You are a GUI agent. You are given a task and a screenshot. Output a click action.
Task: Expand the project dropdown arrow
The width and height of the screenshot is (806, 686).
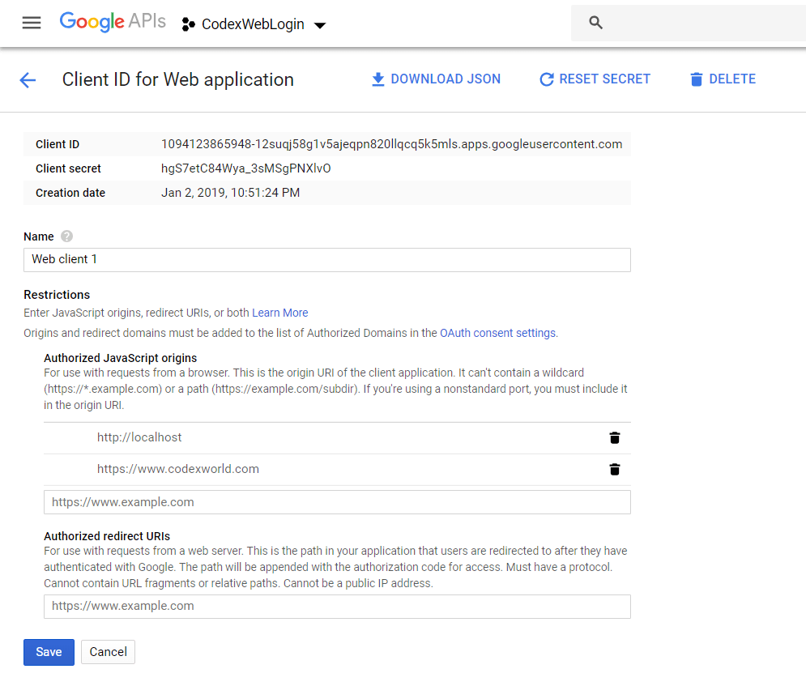320,25
